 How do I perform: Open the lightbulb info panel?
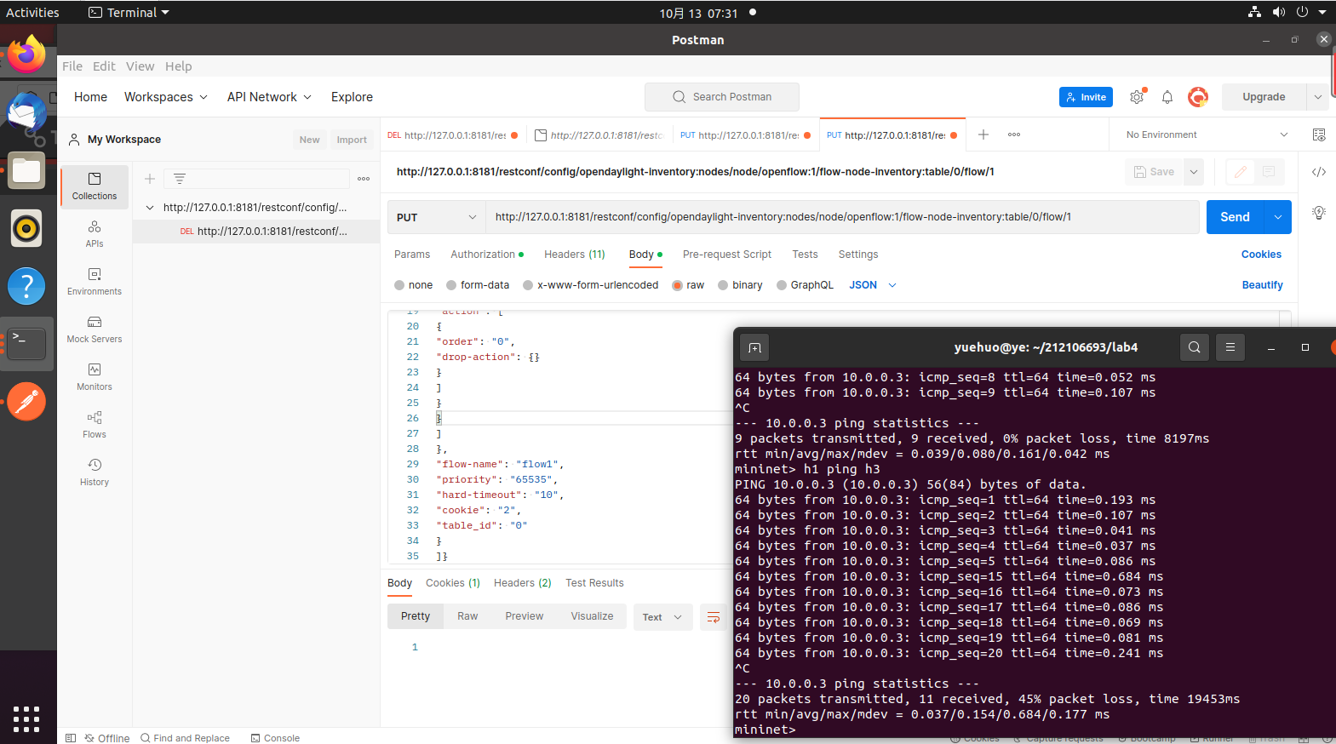pos(1319,213)
